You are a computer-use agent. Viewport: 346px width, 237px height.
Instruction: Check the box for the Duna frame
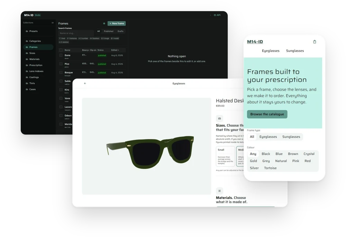pyautogui.click(x=61, y=55)
